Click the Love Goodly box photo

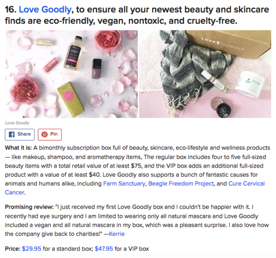pyautogui.click(x=205, y=74)
